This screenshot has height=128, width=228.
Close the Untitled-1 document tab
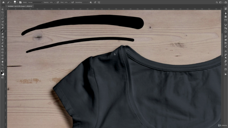tap(6, 6)
